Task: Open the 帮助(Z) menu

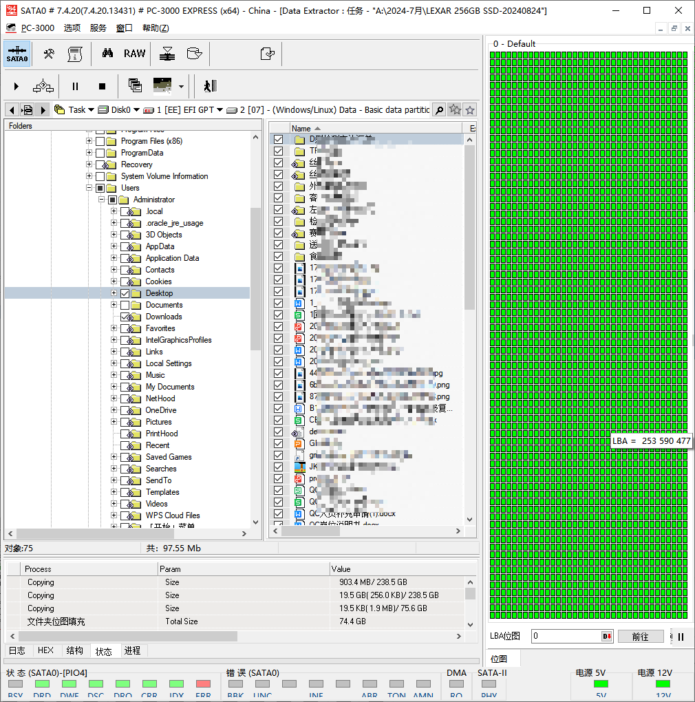Action: pos(156,28)
